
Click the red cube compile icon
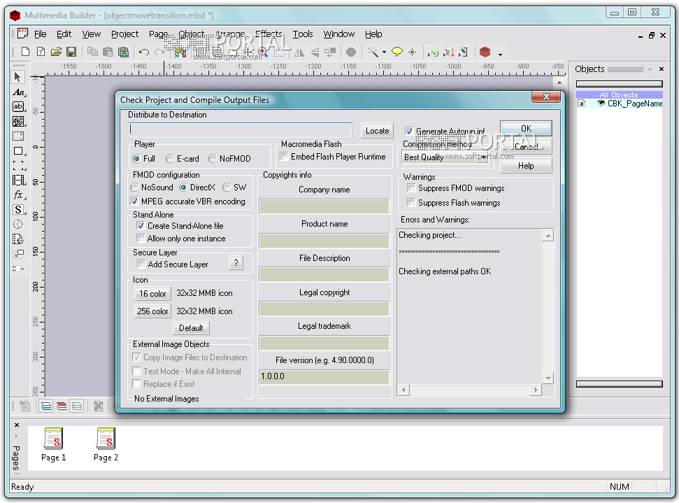pyautogui.click(x=485, y=52)
